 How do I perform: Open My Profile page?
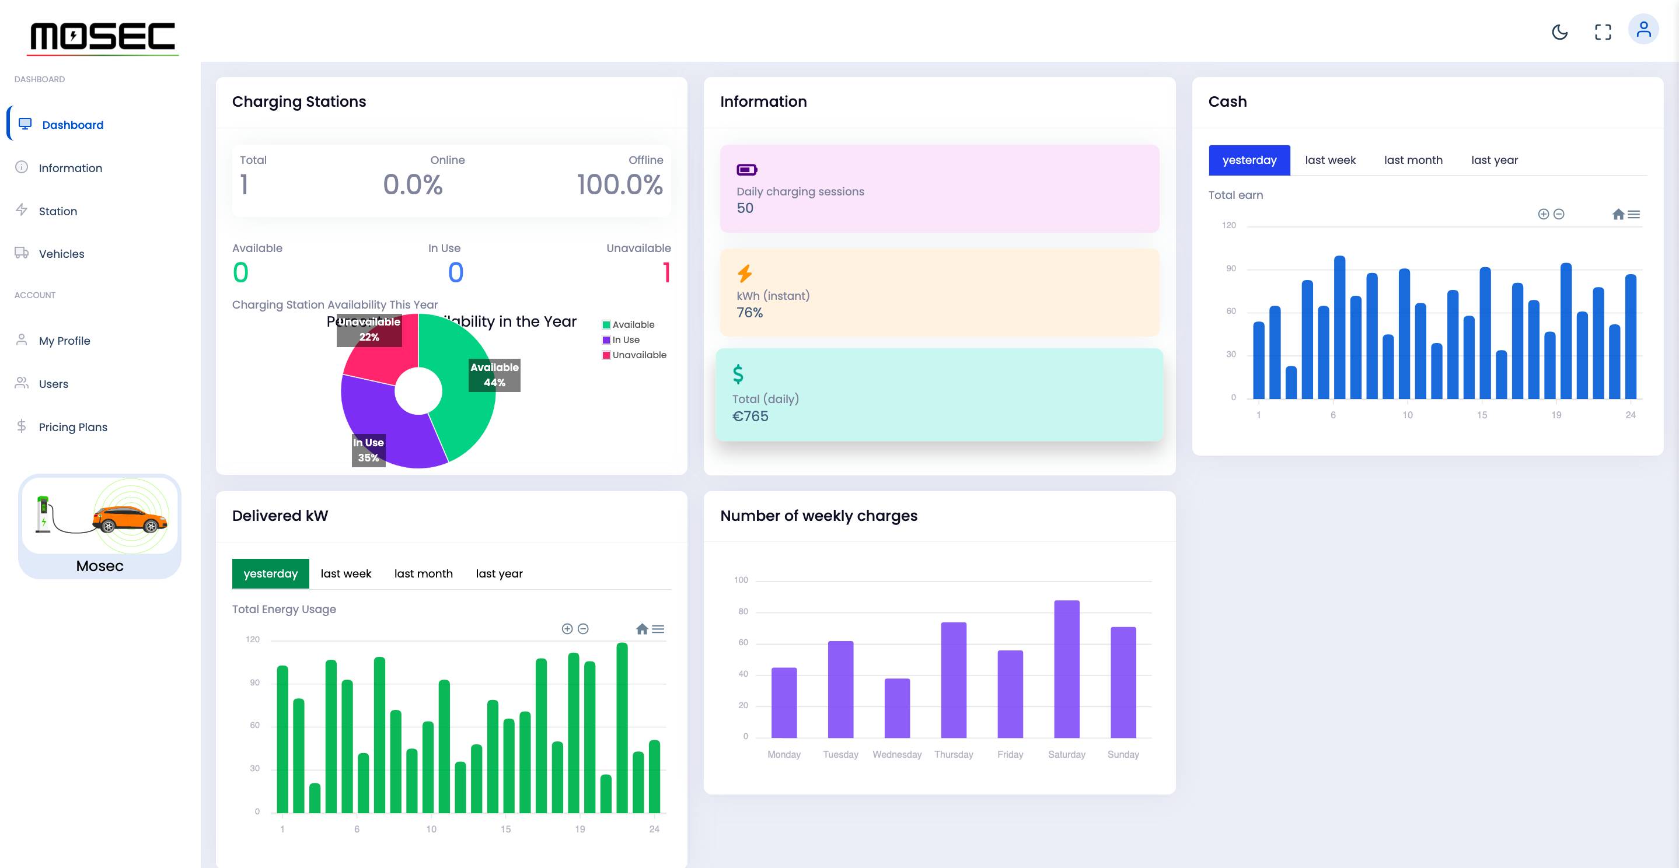tap(65, 340)
